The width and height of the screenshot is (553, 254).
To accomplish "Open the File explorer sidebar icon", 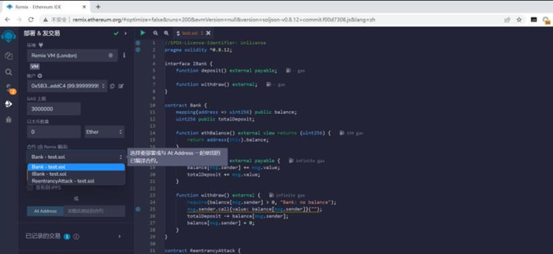I will tap(9, 56).
